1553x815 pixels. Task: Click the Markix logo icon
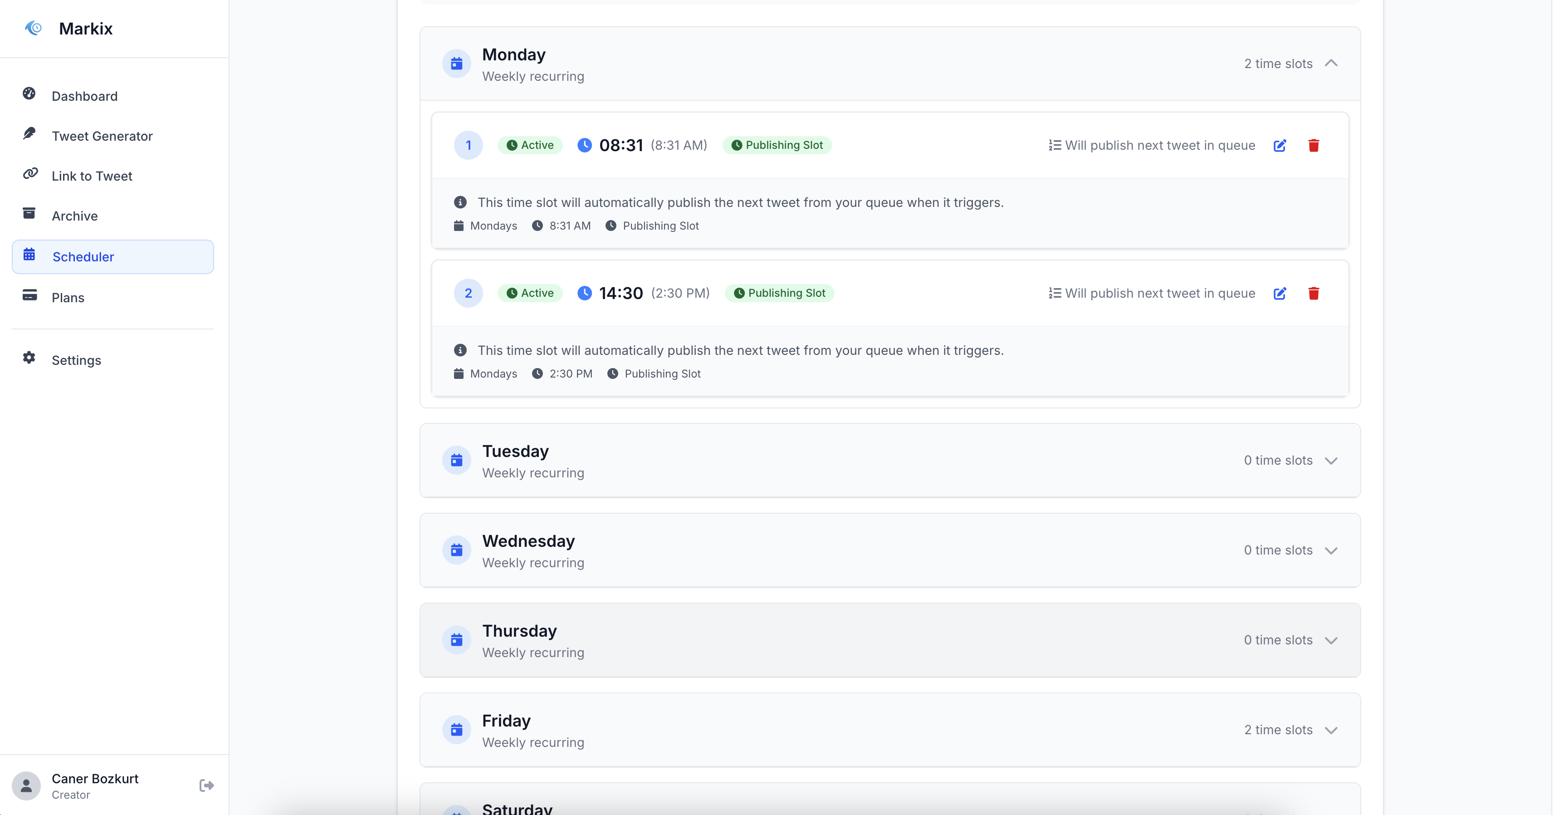click(x=34, y=28)
